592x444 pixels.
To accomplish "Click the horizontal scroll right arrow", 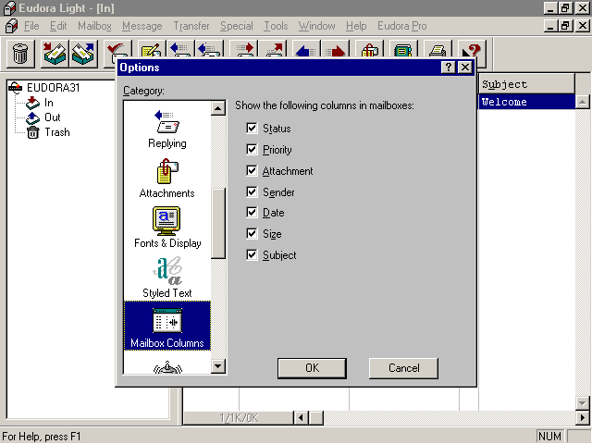I will coord(583,418).
